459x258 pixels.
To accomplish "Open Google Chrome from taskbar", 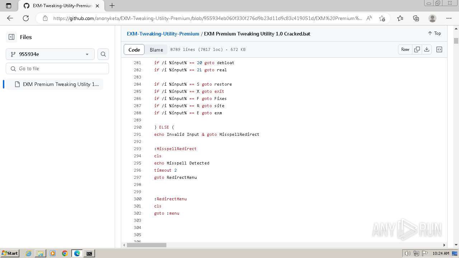I will pos(65,253).
